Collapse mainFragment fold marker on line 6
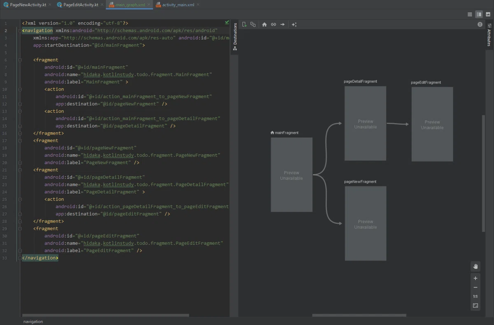This screenshot has height=325, width=494. 19,60
